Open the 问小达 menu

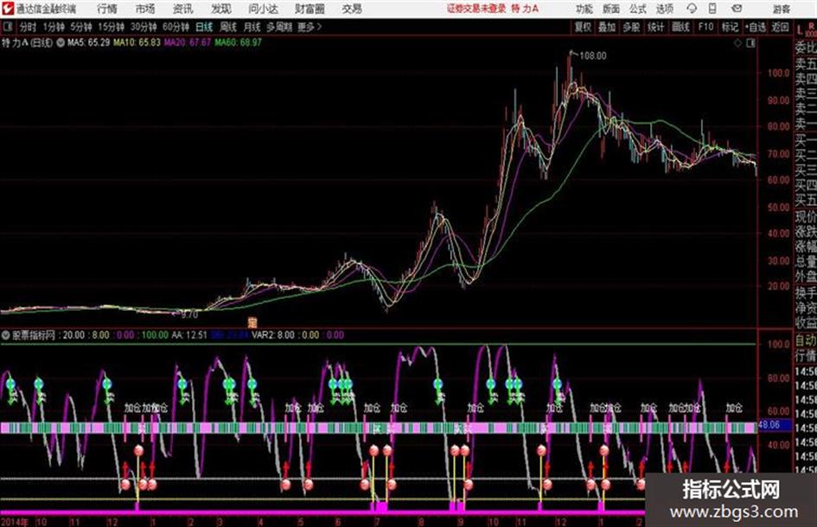coord(263,9)
